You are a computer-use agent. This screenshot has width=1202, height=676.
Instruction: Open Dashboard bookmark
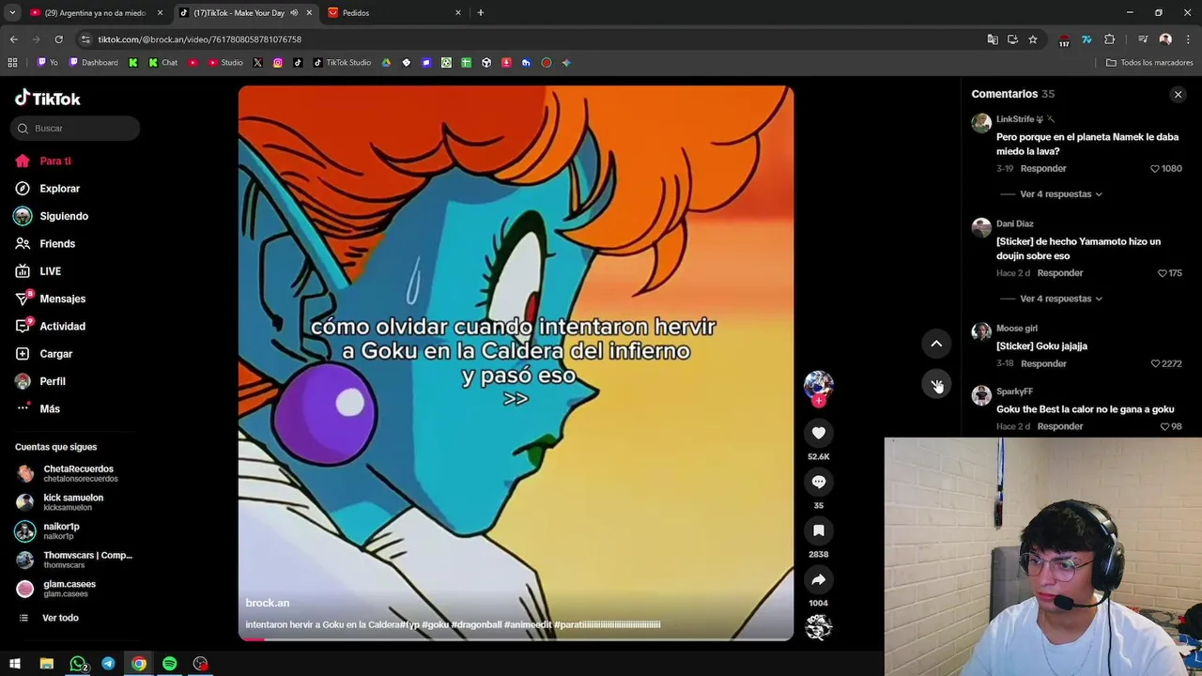94,63
